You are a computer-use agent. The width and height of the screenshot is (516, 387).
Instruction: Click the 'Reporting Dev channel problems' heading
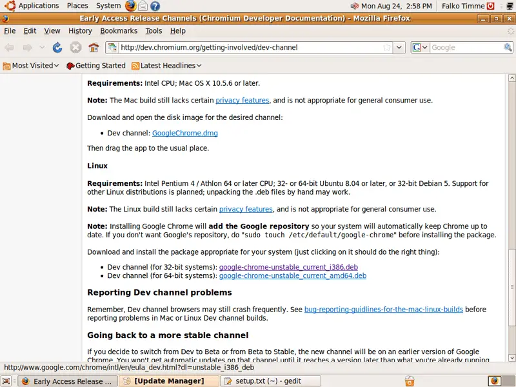tap(159, 293)
